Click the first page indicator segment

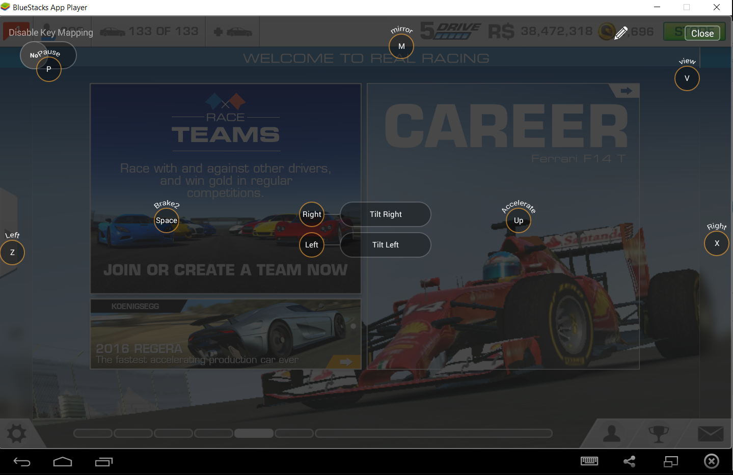(x=93, y=433)
